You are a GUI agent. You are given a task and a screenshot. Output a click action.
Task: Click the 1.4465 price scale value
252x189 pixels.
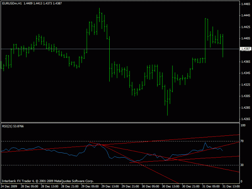(246, 4)
